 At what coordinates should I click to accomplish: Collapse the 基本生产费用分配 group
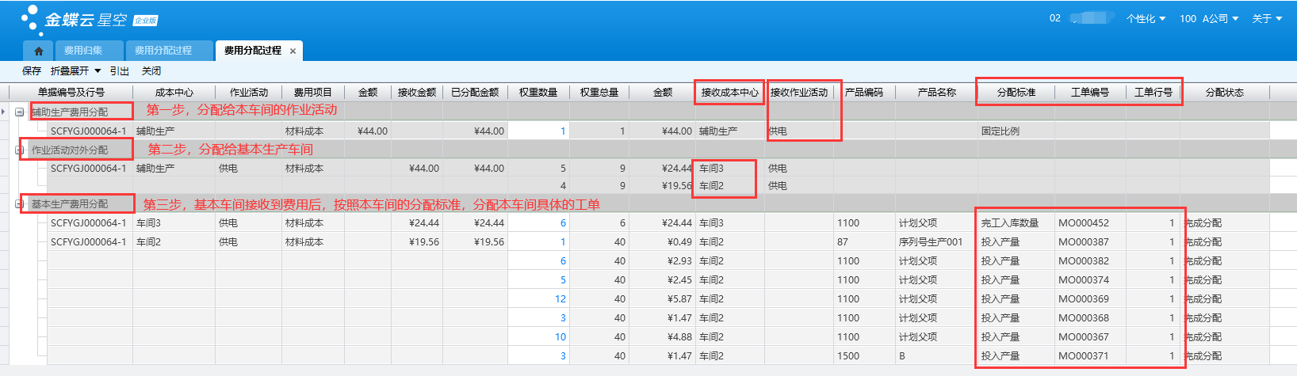click(x=20, y=203)
